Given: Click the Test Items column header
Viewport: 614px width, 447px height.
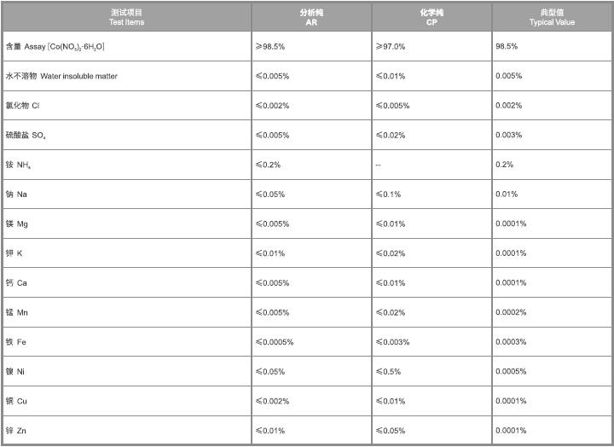Looking at the screenshot, I should pos(127,18).
